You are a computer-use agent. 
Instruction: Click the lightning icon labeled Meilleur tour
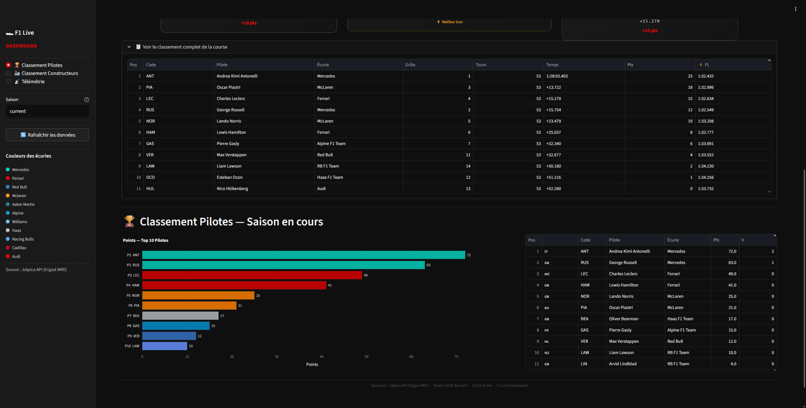click(x=438, y=22)
